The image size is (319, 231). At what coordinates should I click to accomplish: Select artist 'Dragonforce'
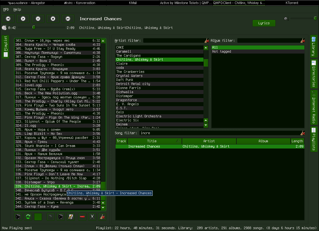(x=159, y=100)
